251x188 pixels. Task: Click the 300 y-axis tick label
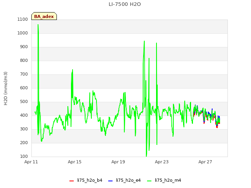(24, 129)
